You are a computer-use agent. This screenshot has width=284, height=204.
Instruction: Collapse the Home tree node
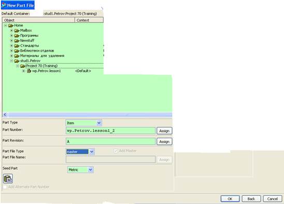click(x=5, y=25)
